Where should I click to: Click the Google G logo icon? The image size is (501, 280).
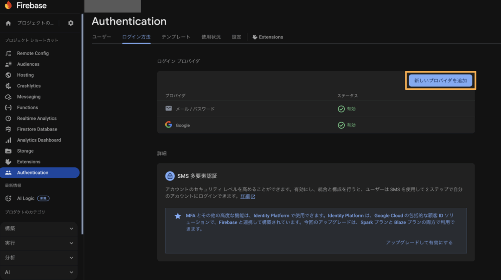[x=168, y=124]
